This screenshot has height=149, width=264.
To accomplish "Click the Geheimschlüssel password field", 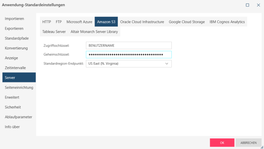I will (x=128, y=55).
